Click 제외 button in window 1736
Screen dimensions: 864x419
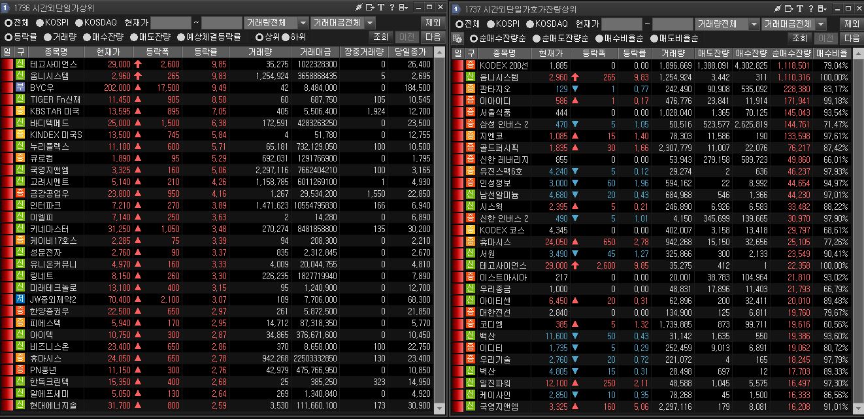coord(432,22)
